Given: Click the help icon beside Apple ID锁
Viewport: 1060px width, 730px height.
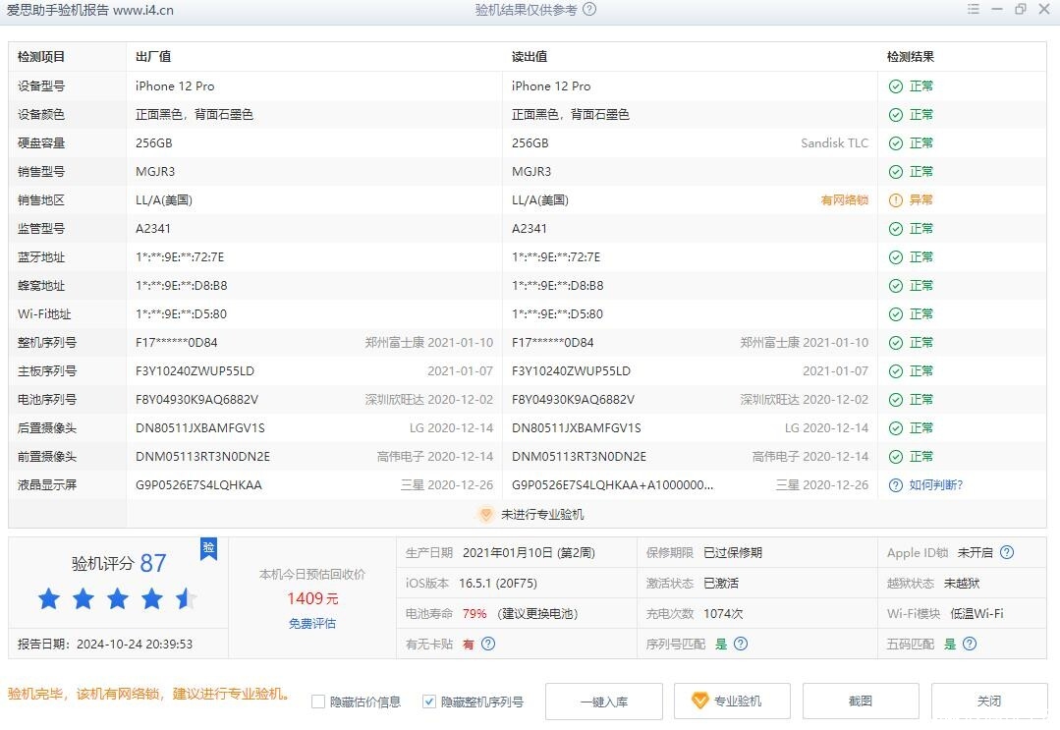Looking at the screenshot, I should (1007, 552).
